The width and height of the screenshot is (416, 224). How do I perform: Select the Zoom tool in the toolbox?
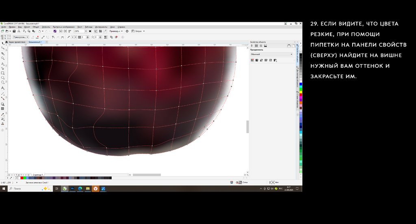tap(3, 58)
